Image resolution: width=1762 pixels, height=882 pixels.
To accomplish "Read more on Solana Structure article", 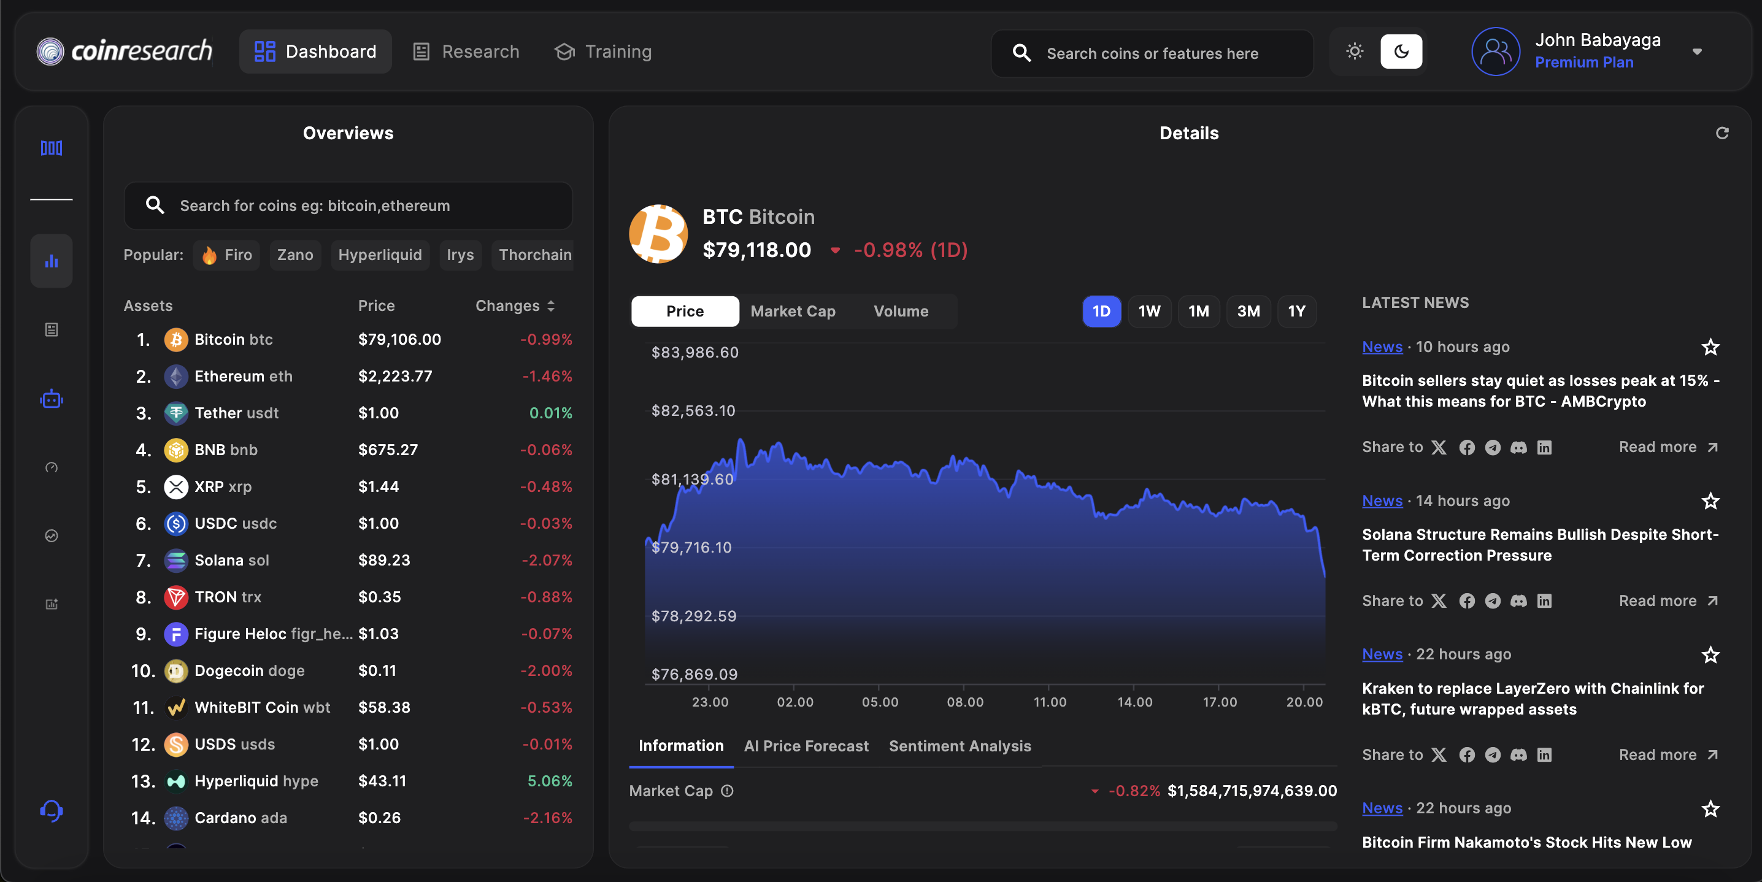I will coord(1668,601).
